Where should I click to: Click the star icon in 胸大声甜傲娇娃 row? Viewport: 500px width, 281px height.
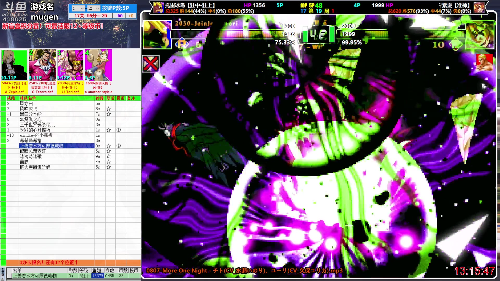click(x=109, y=167)
